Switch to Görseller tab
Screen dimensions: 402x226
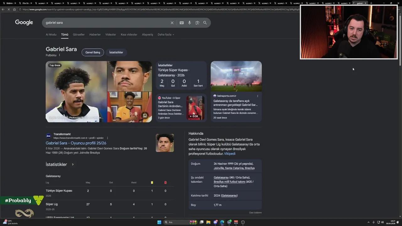click(79, 35)
